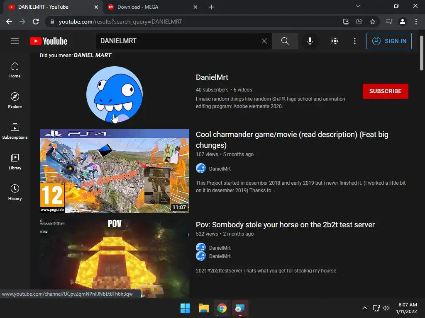This screenshot has height=318, width=425.
Task: Click charmander video description text
Action: [x=300, y=187]
